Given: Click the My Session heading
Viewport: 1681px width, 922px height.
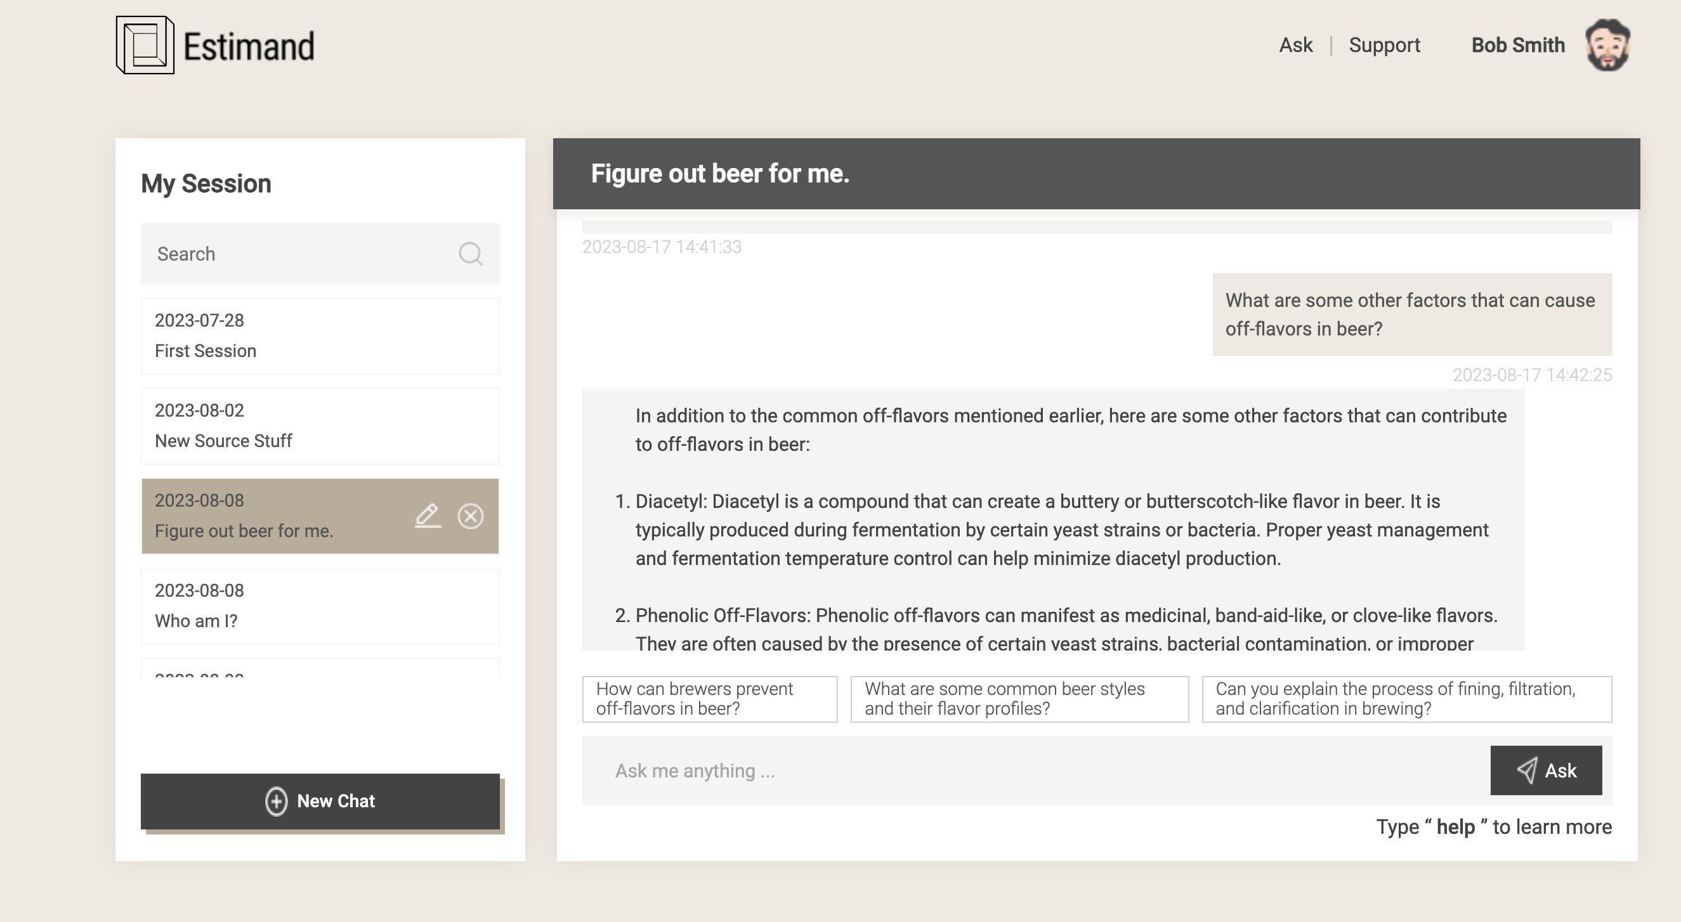Looking at the screenshot, I should 206,184.
